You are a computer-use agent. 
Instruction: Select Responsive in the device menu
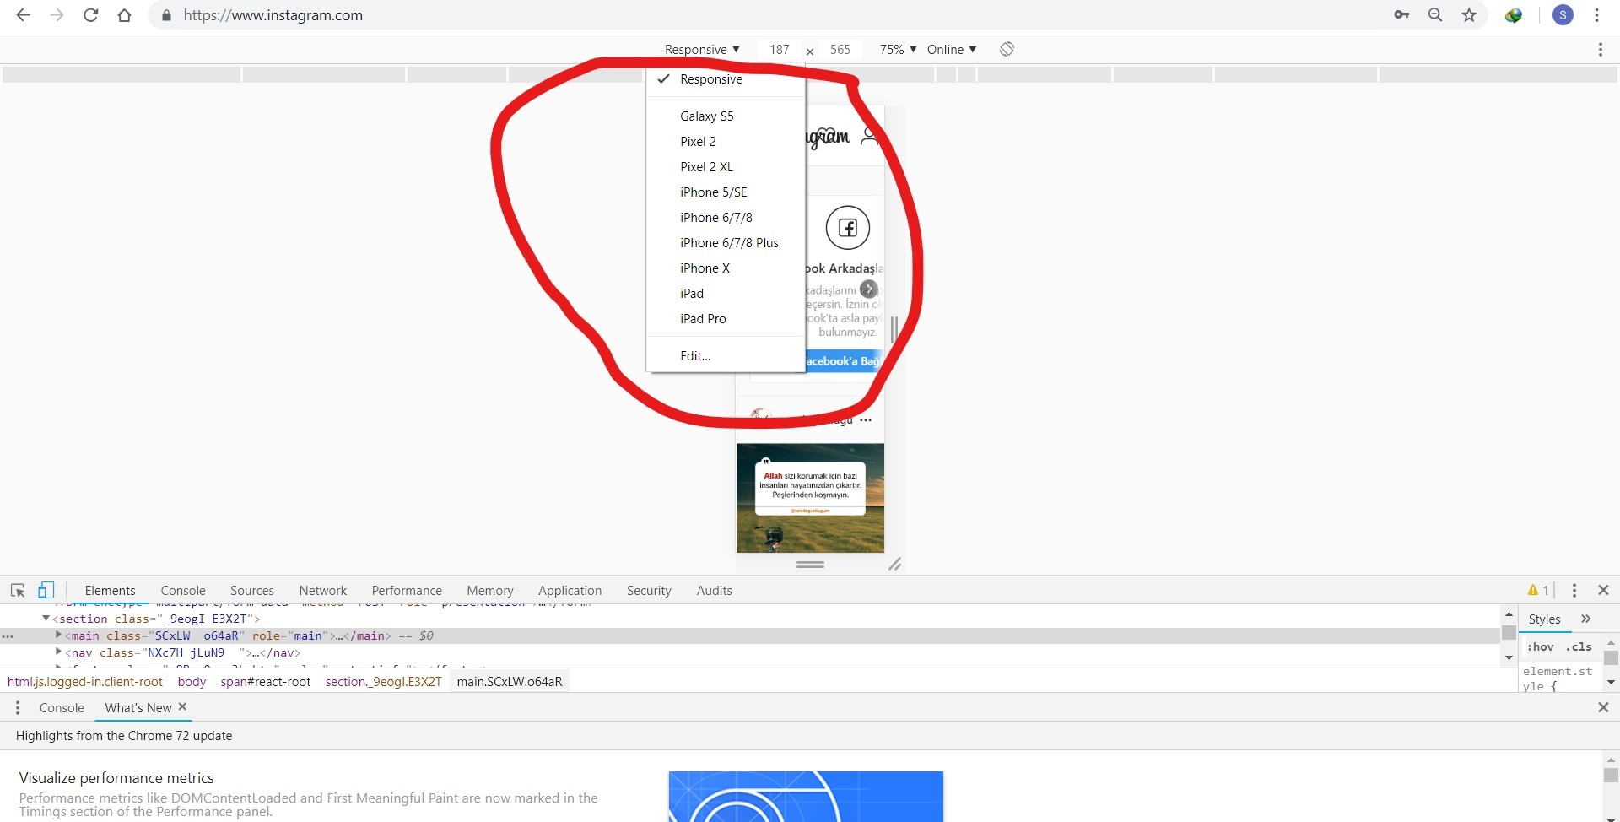pos(726,79)
